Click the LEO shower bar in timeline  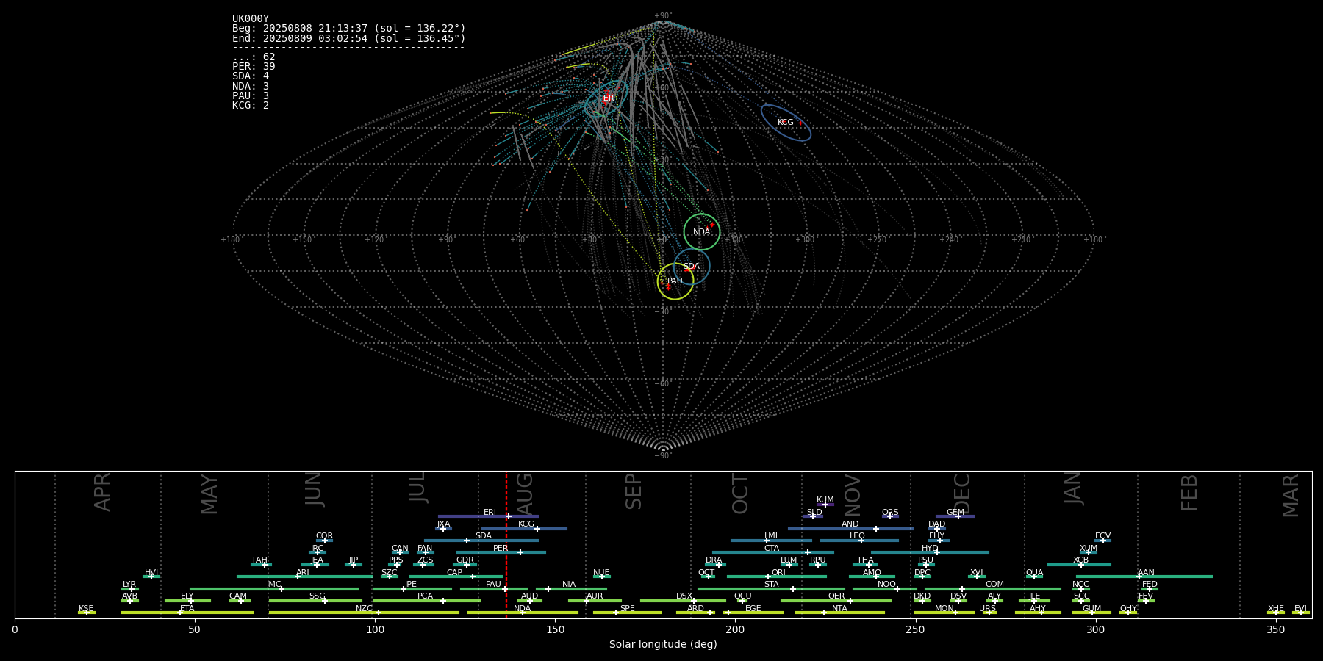pos(859,541)
